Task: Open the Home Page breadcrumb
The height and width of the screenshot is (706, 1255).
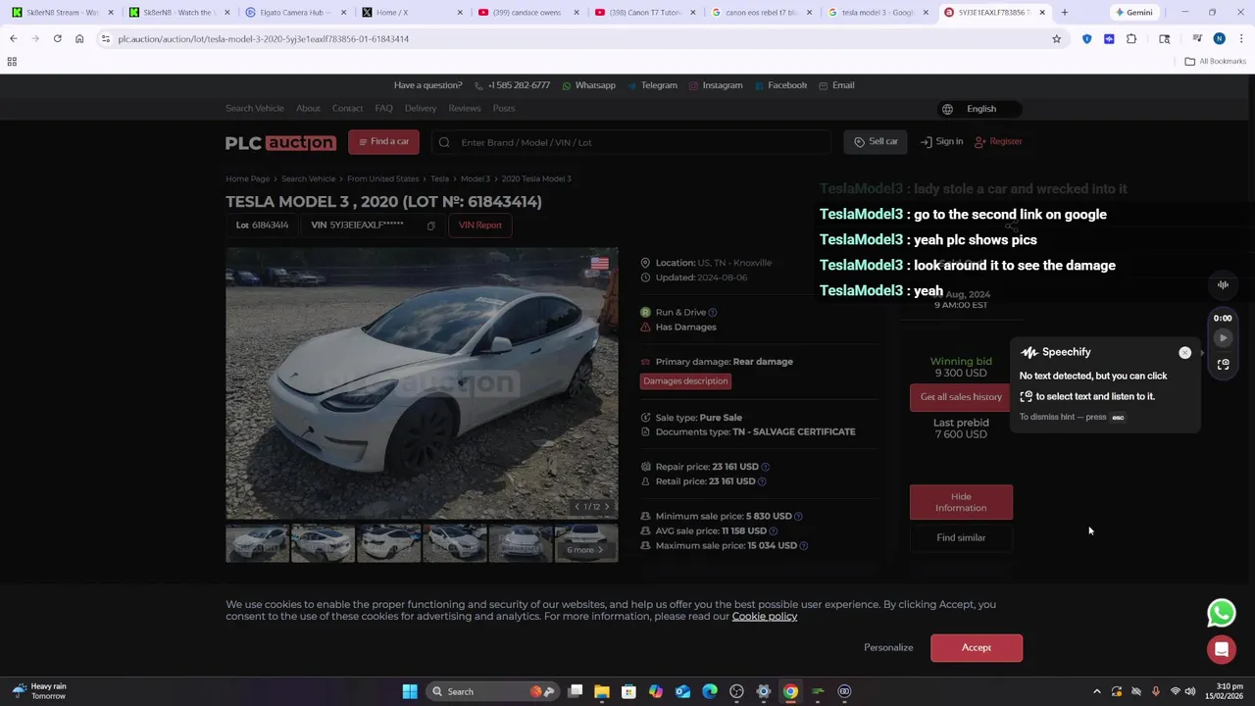Action: (247, 178)
